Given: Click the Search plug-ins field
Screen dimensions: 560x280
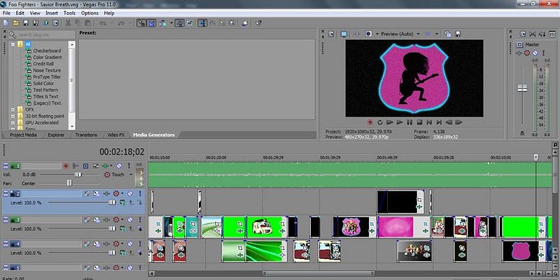Looking at the screenshot, I should coord(45,34).
